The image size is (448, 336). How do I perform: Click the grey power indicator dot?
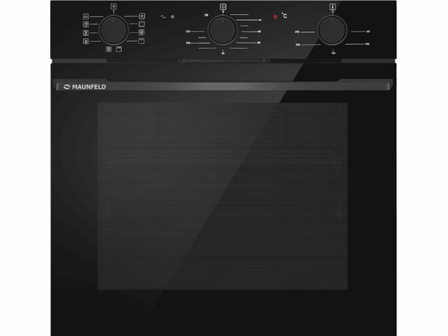172,16
